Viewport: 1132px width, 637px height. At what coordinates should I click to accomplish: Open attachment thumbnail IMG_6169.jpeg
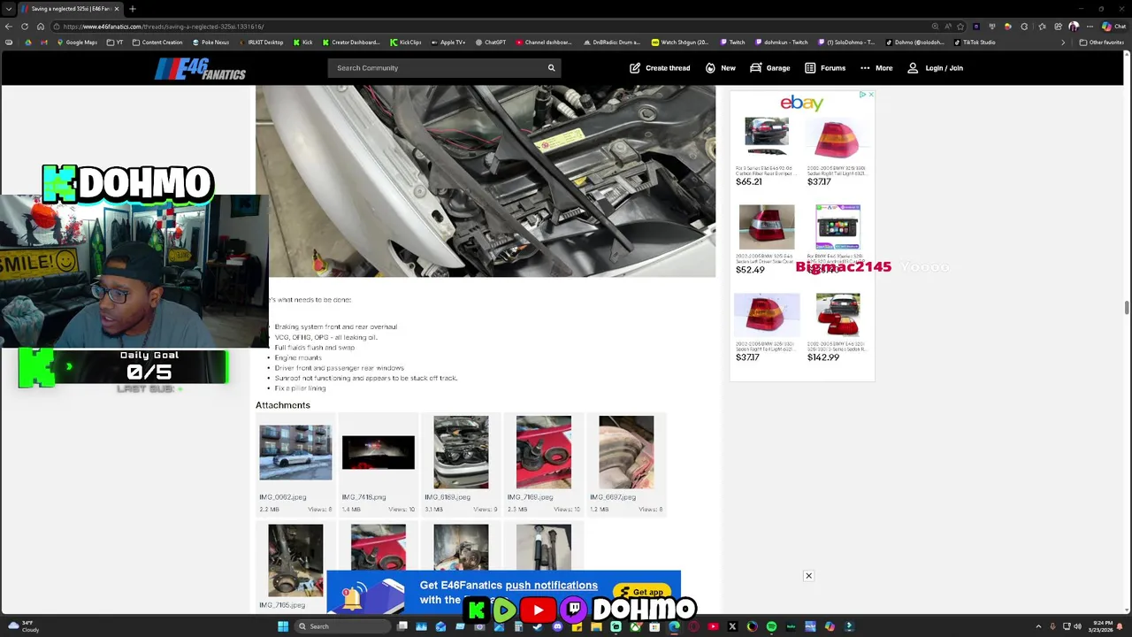pyautogui.click(x=461, y=452)
